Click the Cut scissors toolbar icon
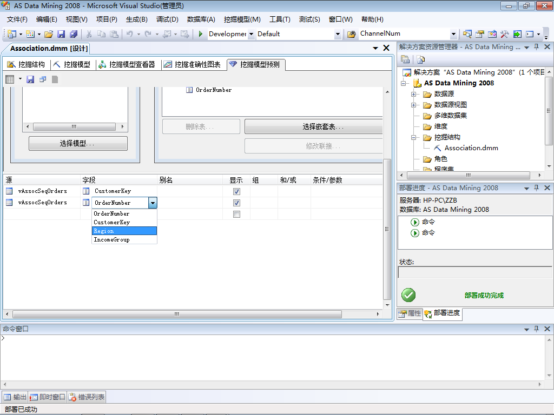Viewport: 554px width, 415px height. tap(89, 34)
